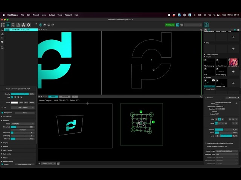This screenshot has height=180, width=241.
Task: Enable the Preview checkbox
Action: pyautogui.click(x=206, y=97)
